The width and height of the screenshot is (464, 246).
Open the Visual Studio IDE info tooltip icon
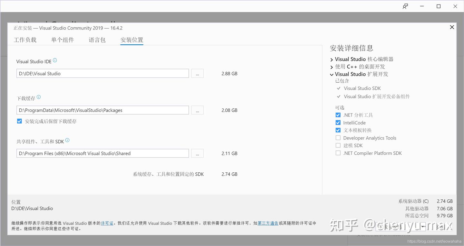point(54,60)
